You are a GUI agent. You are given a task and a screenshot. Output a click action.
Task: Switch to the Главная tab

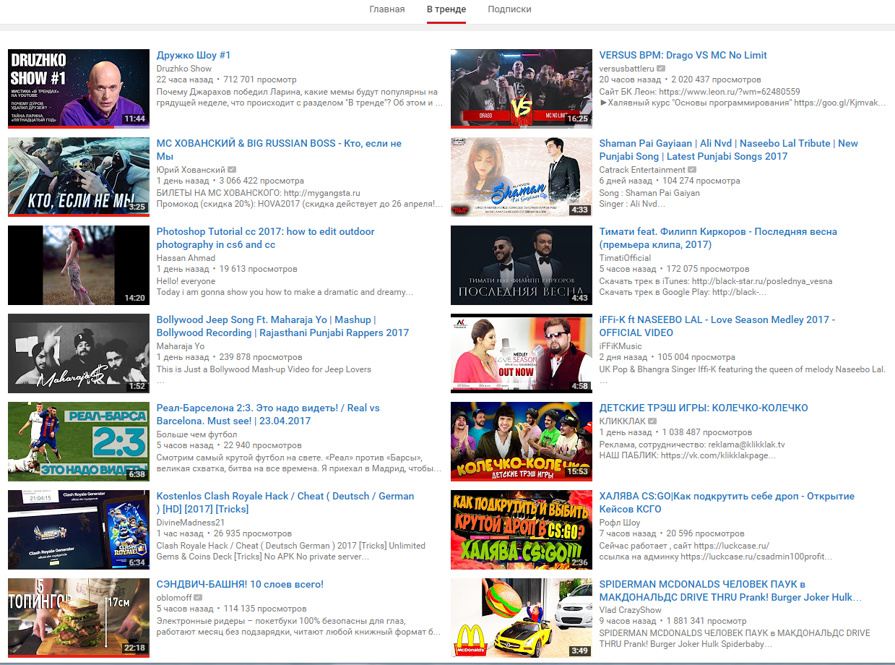tap(387, 9)
